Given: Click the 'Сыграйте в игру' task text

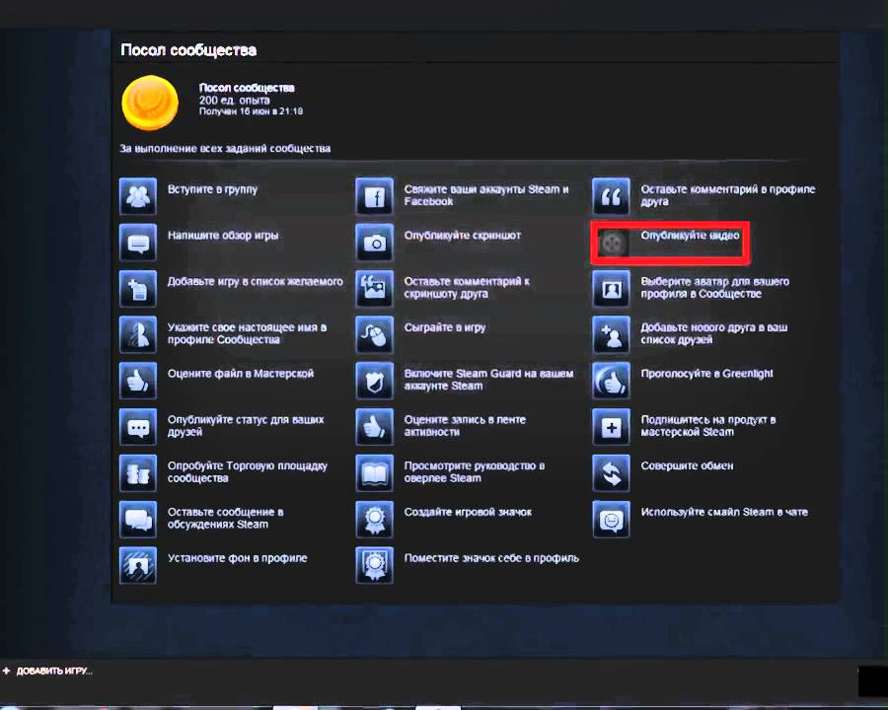Looking at the screenshot, I should pyautogui.click(x=445, y=327).
